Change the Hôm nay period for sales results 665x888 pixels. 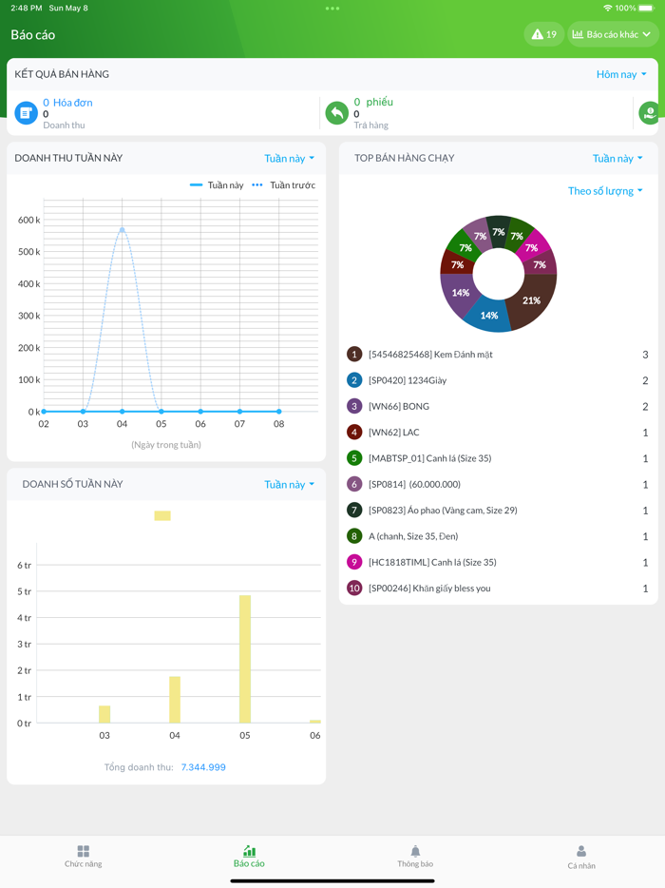tap(621, 74)
